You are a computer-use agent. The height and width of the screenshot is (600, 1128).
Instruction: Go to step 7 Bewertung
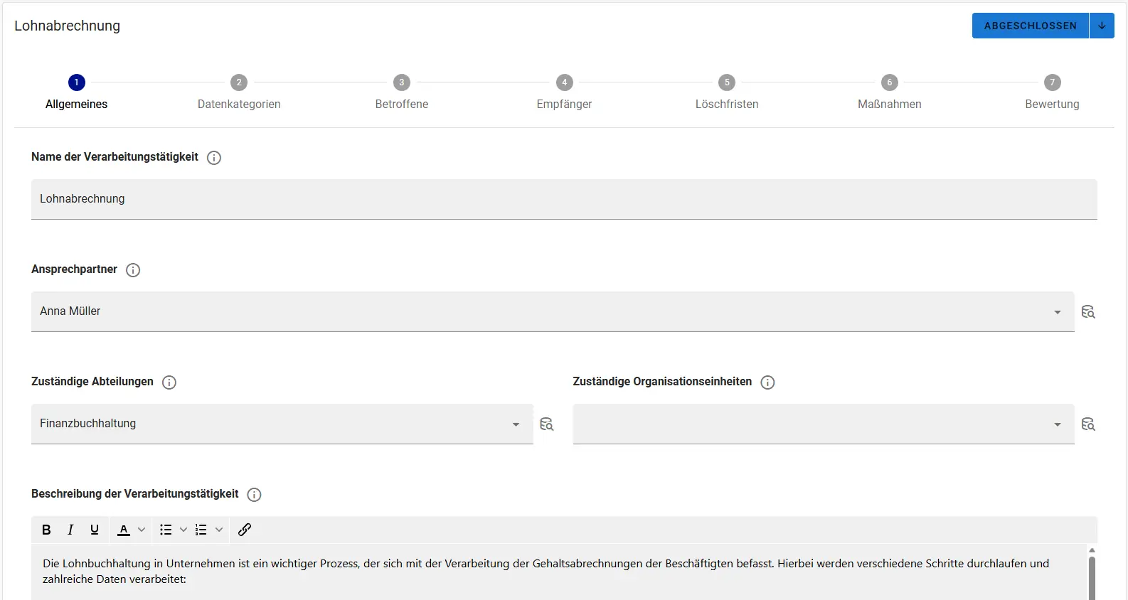(x=1052, y=93)
